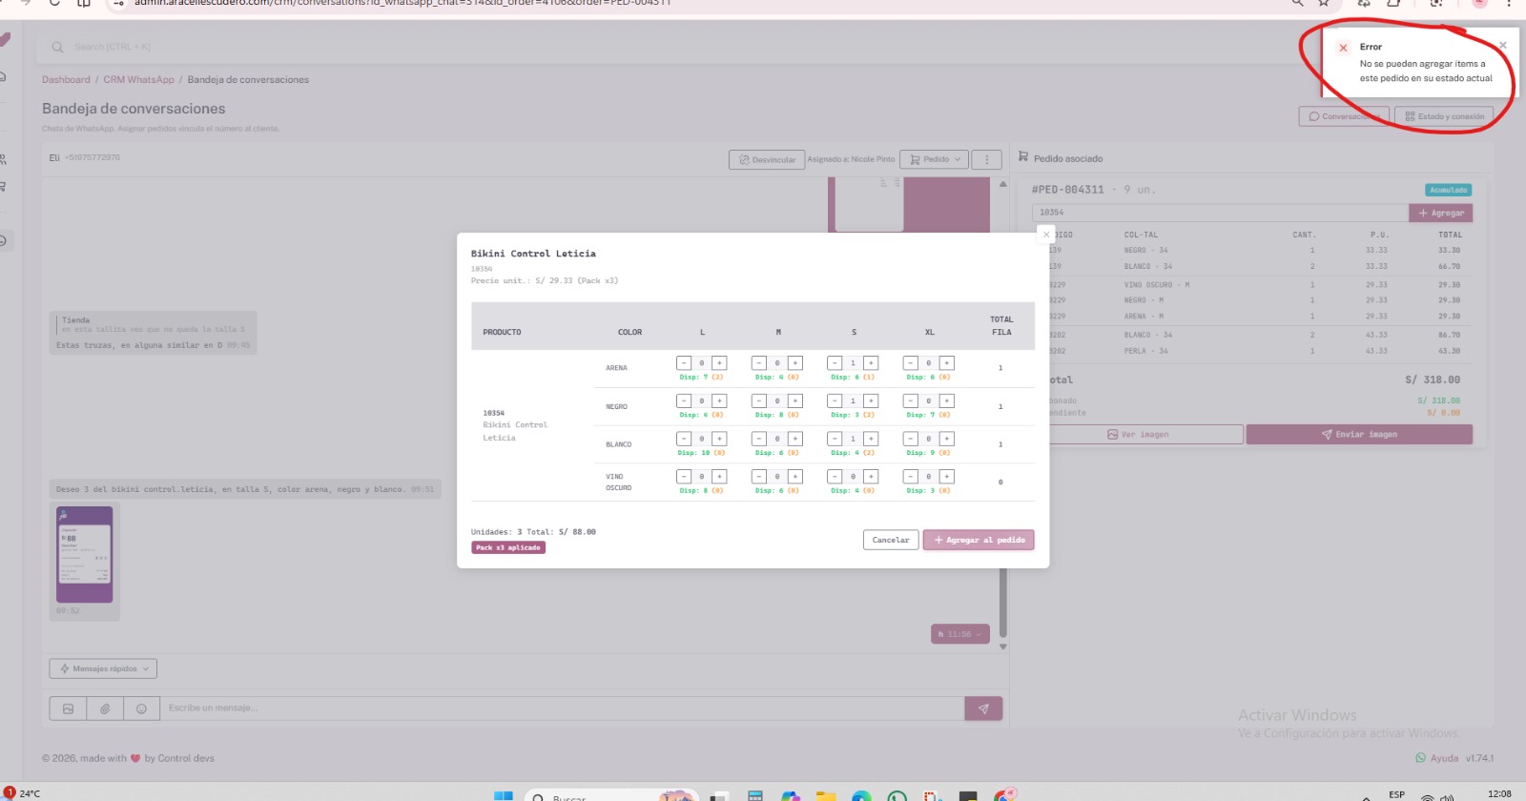
Task: Close the product modal with X icon
Action: click(x=1046, y=234)
